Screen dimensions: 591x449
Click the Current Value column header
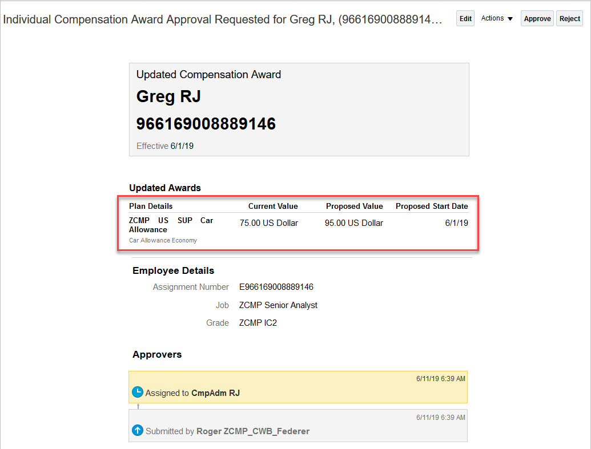click(273, 206)
